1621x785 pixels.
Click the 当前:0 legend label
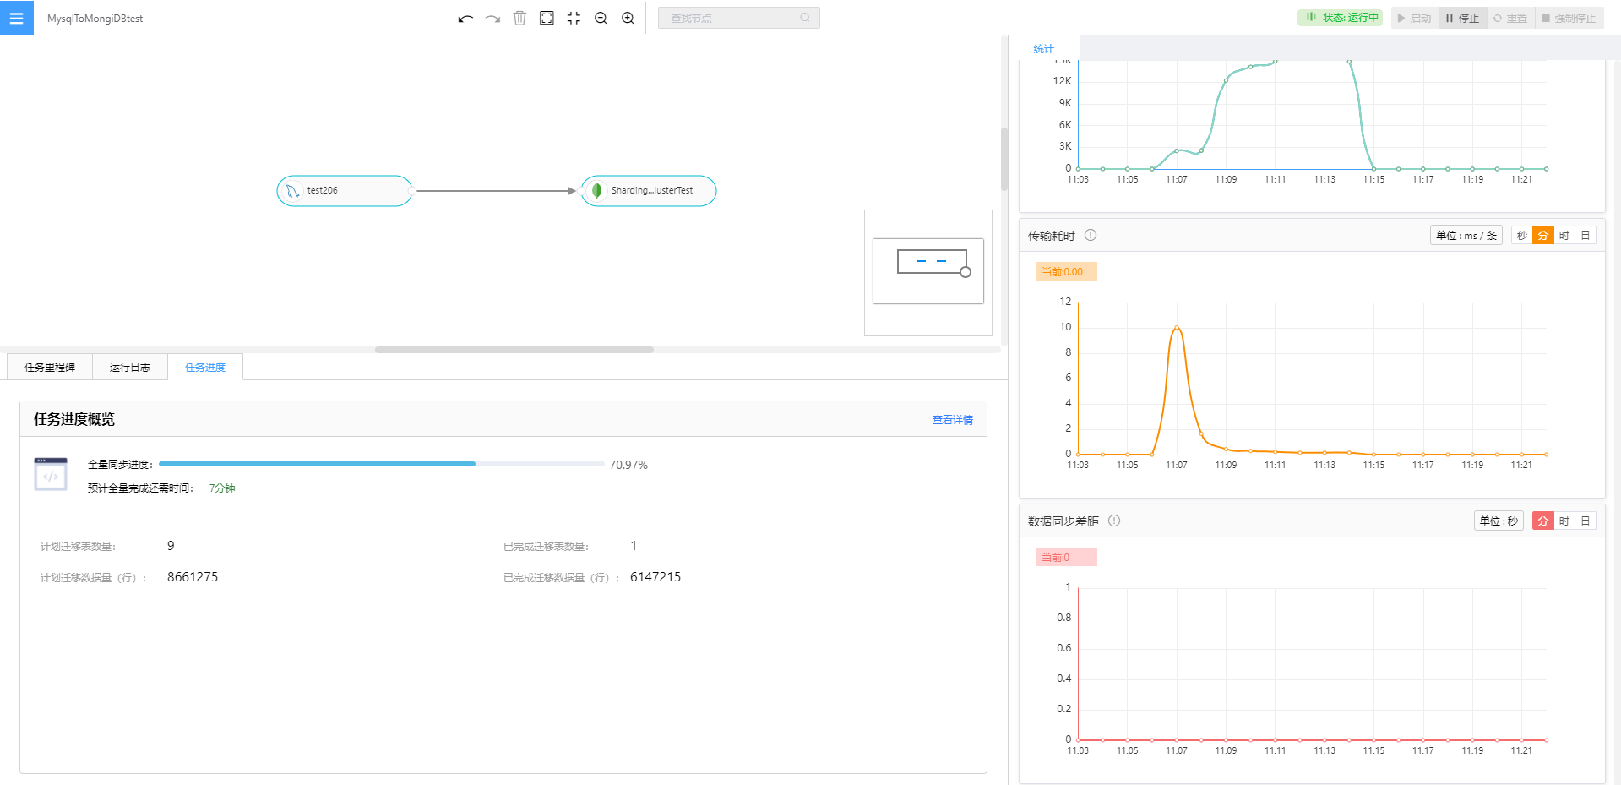coord(1066,557)
